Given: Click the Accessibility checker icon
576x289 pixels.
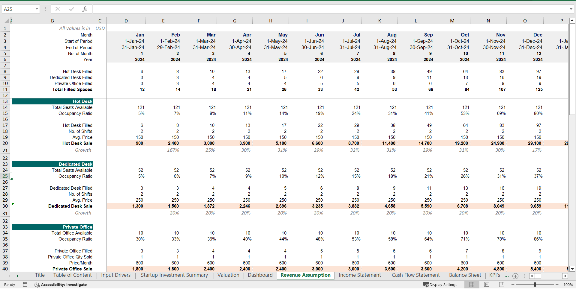Looking at the screenshot, I should coord(37,285).
